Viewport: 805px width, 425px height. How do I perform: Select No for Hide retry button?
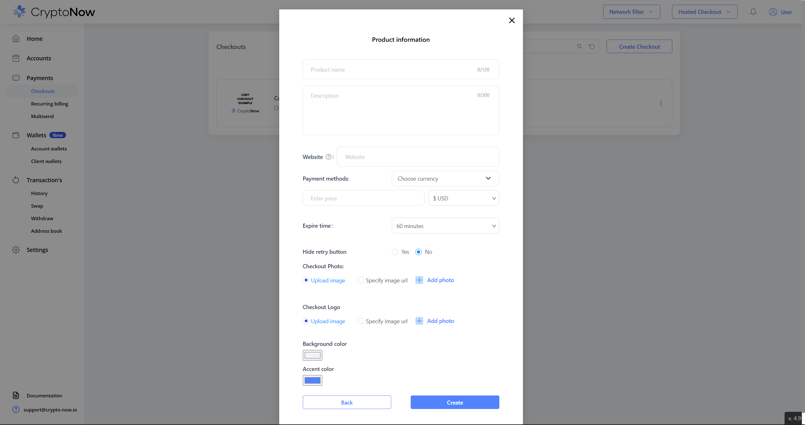(419, 252)
